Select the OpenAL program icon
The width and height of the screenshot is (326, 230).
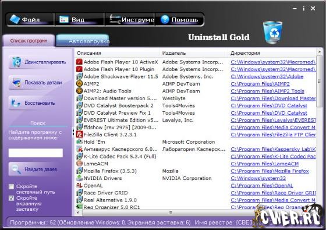(79, 185)
